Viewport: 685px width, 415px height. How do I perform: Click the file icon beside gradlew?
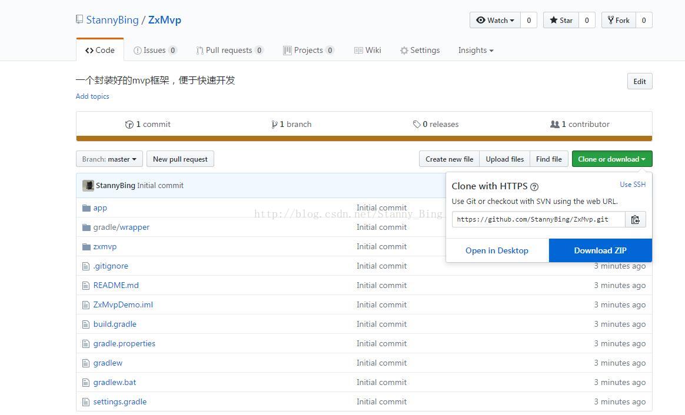point(86,363)
